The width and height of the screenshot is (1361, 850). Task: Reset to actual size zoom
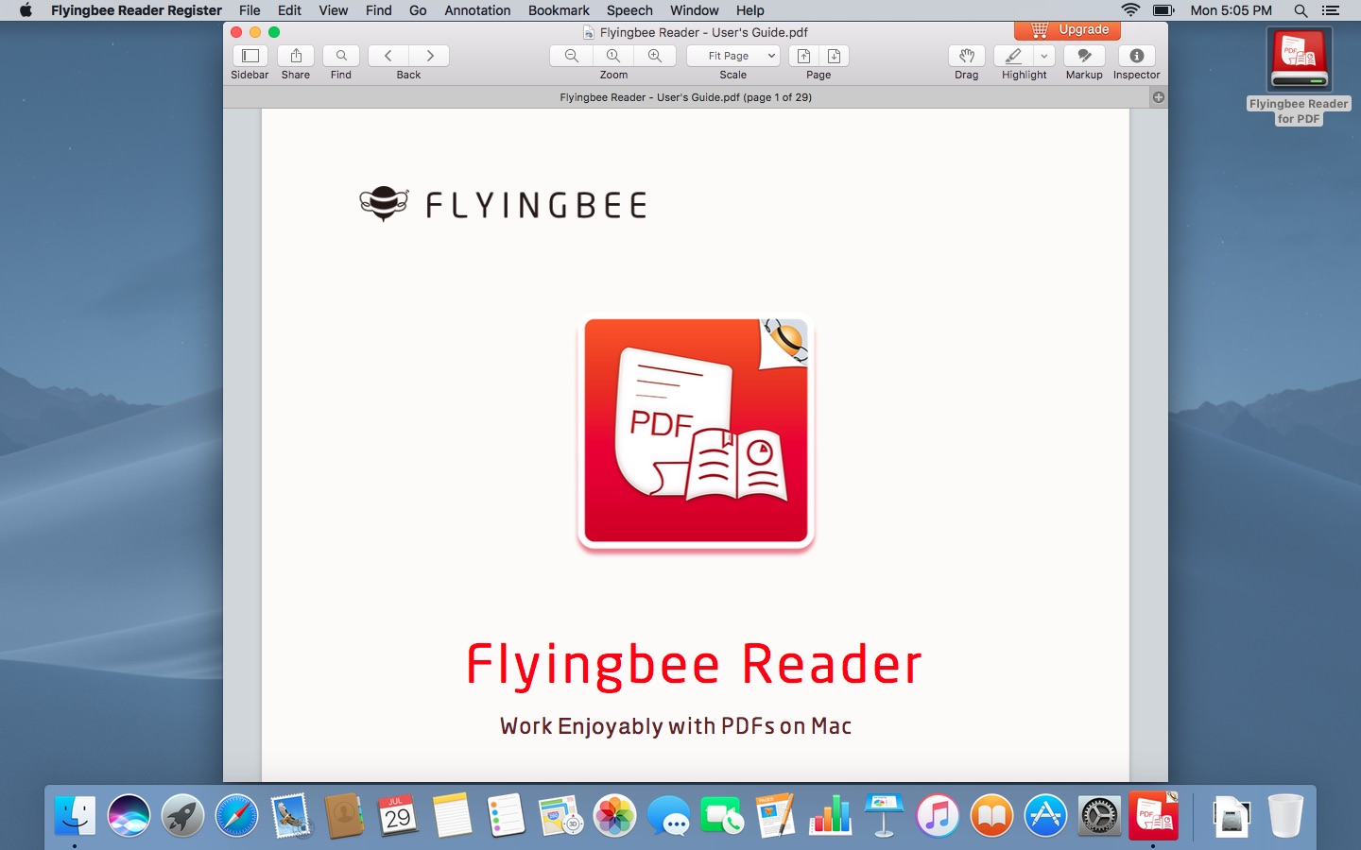[613, 56]
